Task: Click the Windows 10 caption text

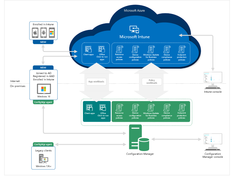Action: pos(44,97)
